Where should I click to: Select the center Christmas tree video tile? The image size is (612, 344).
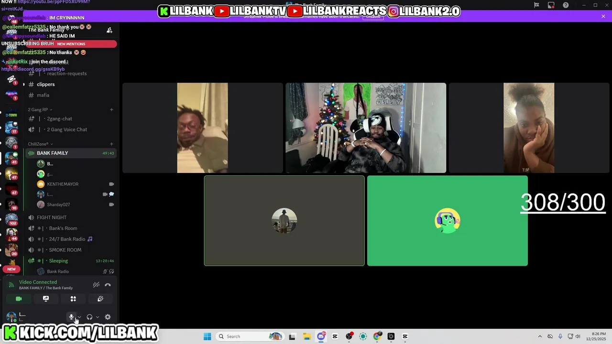366,128
